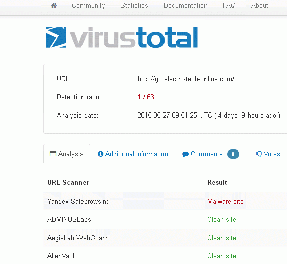Open the Statistics page
This screenshot has height=264, width=287.
tap(134, 5)
